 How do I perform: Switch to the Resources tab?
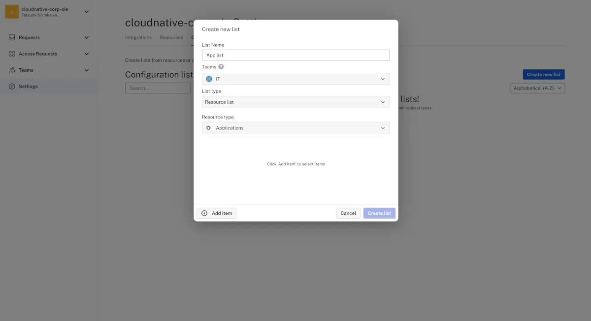tap(171, 37)
